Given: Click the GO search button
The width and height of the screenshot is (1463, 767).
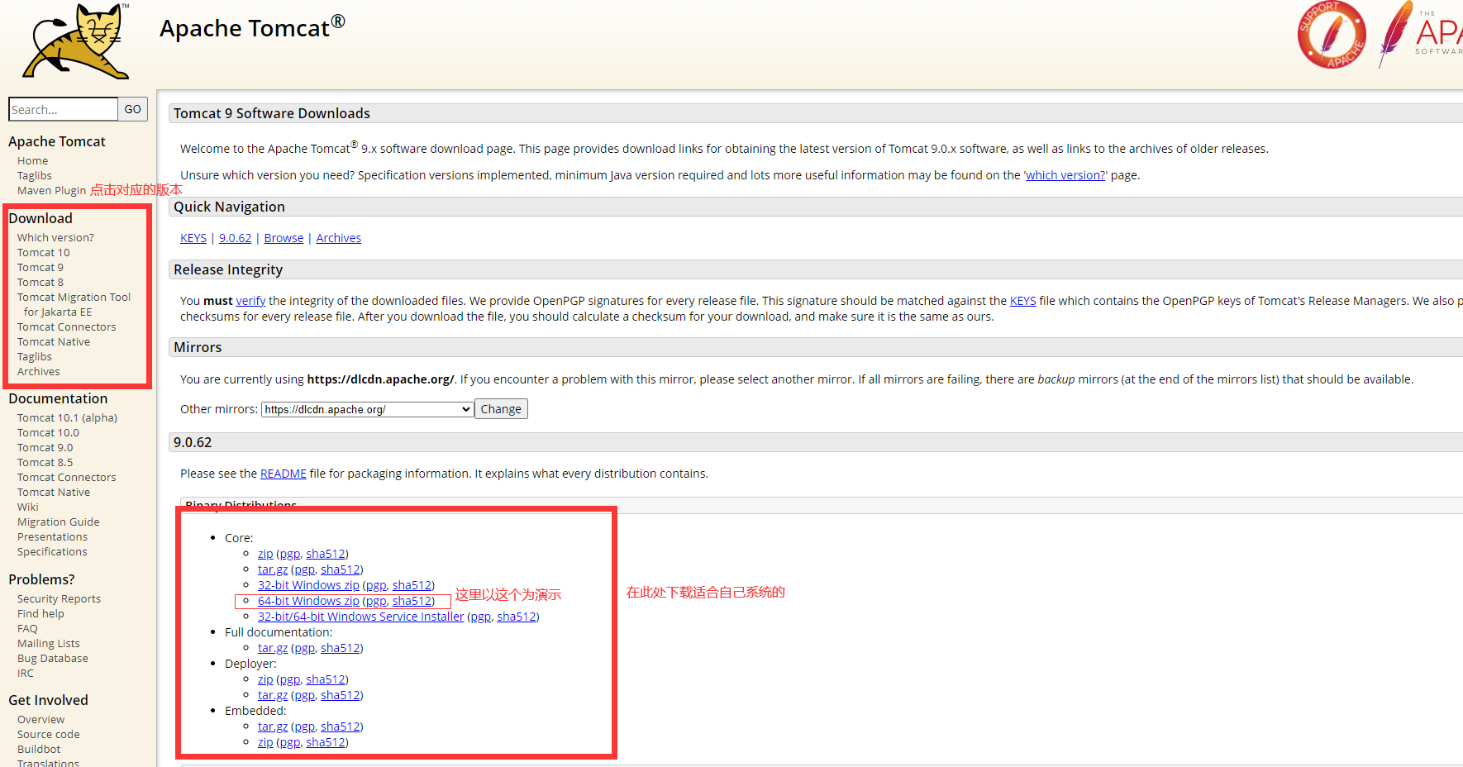Looking at the screenshot, I should tap(132, 109).
